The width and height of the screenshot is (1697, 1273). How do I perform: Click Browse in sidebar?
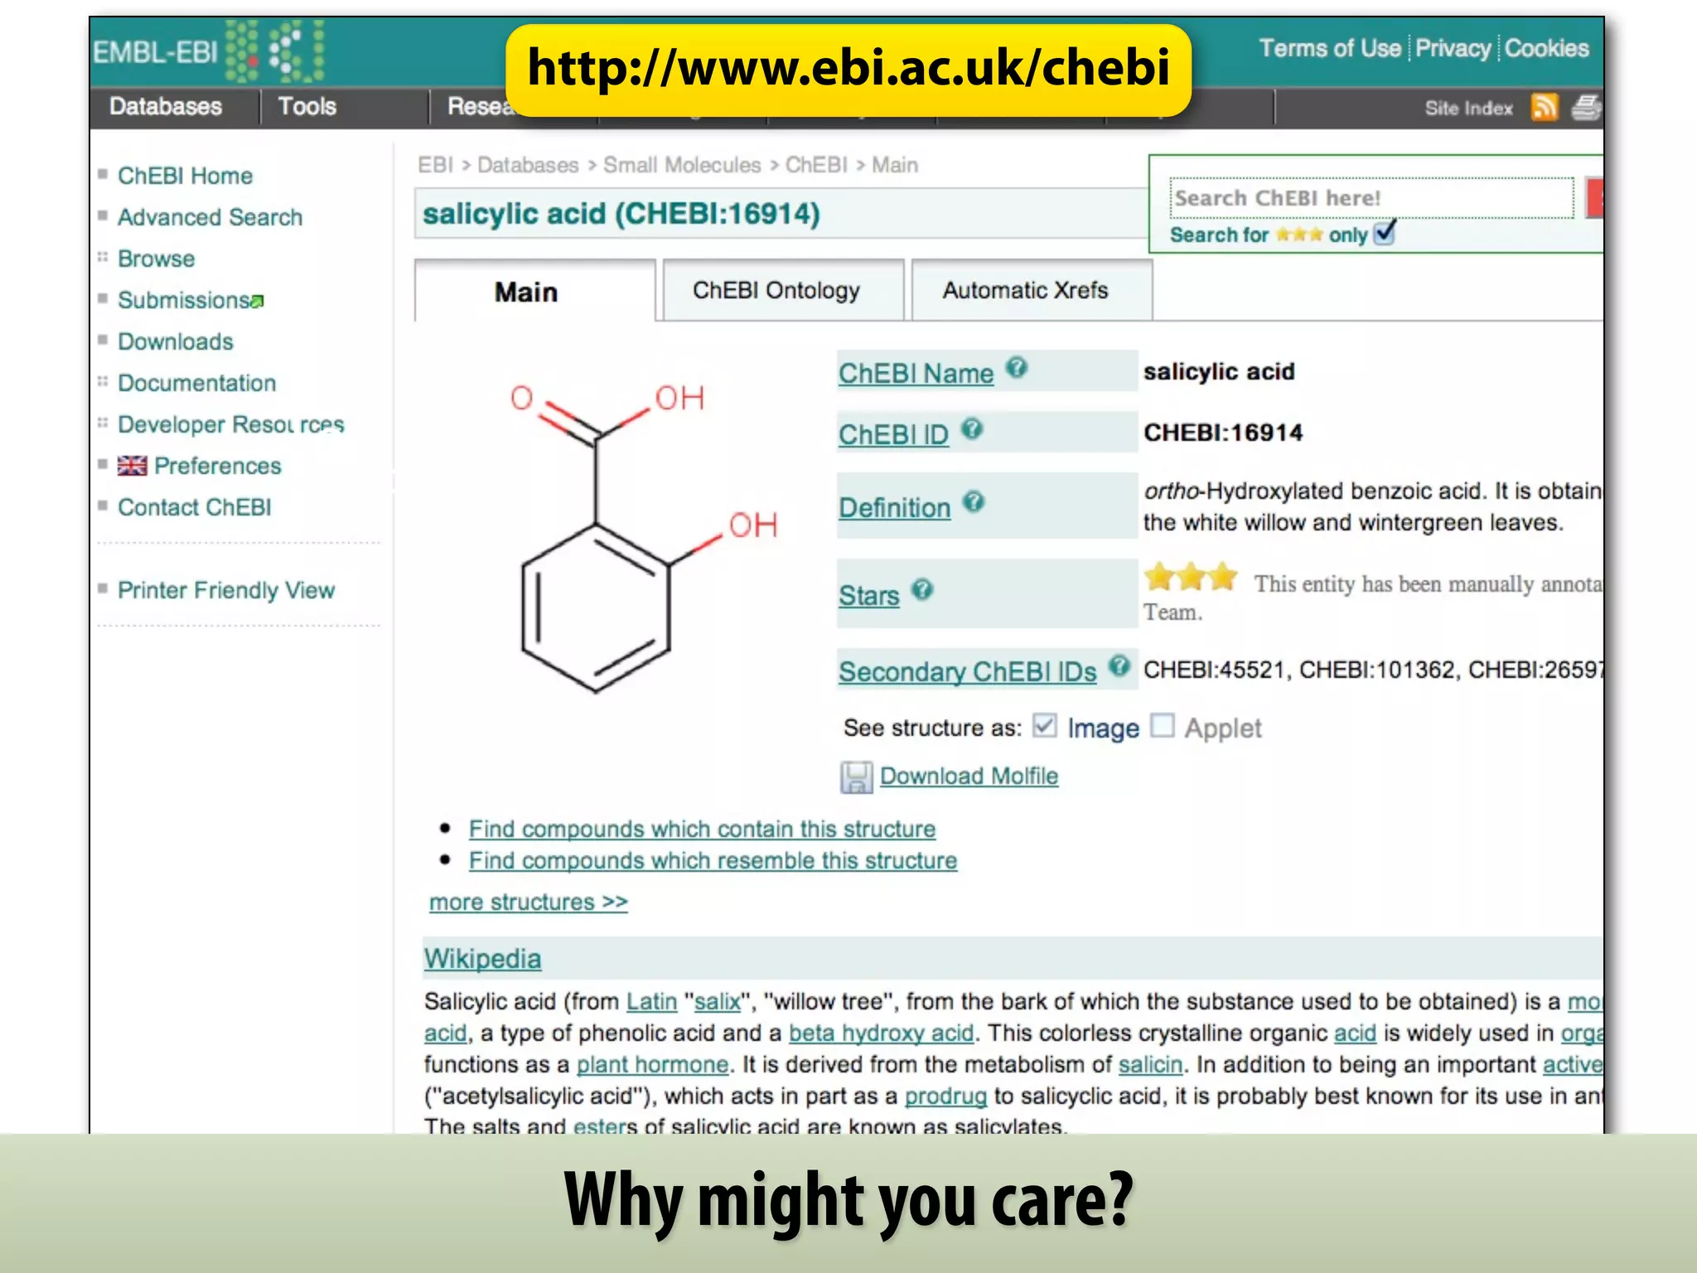(156, 259)
